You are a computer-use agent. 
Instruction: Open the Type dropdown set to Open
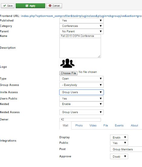pos(81,79)
